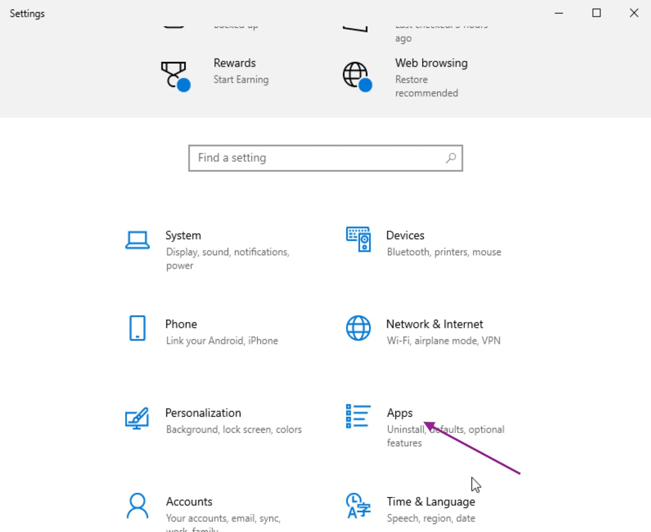Select the Web browsing globe icon

[357, 76]
